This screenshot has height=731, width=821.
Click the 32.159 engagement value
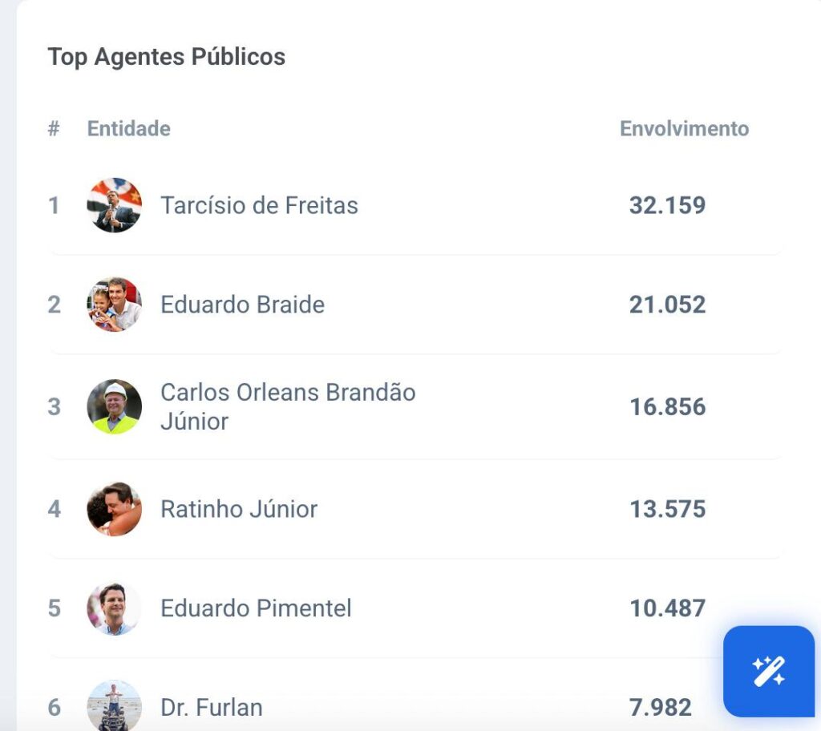tap(667, 205)
